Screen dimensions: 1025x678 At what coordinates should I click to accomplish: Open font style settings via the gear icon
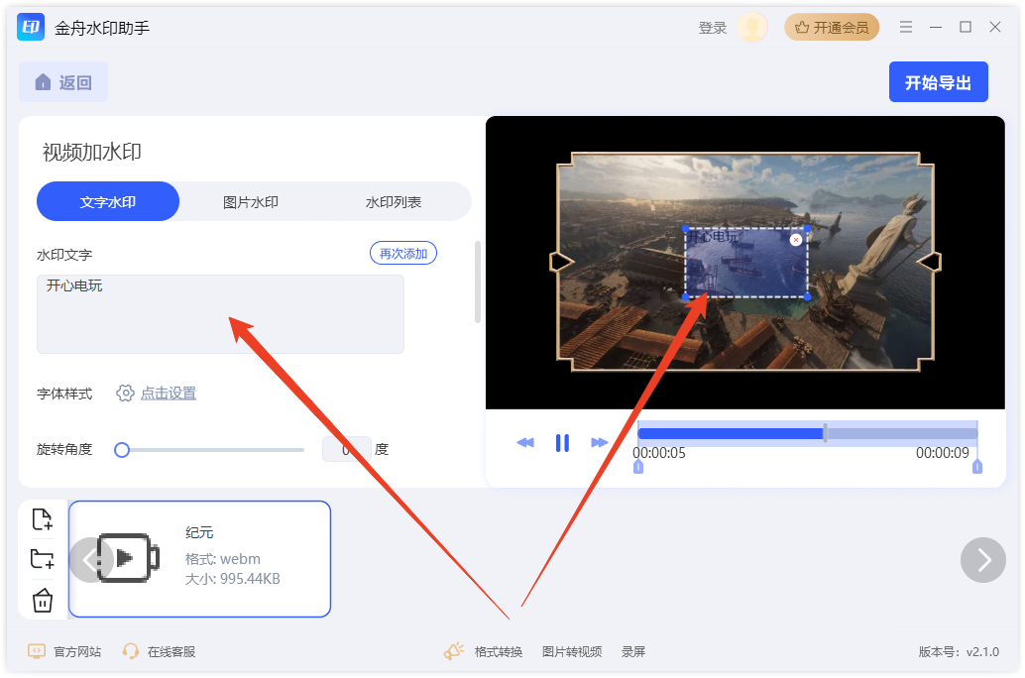click(x=125, y=393)
